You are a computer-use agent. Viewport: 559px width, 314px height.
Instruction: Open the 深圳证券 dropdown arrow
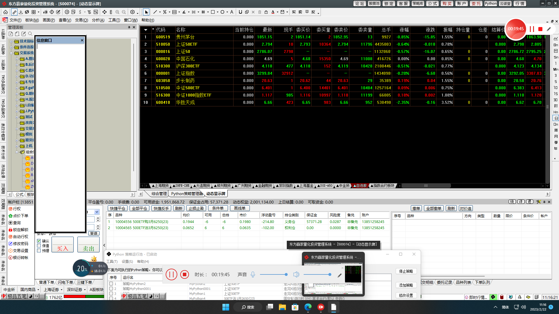click(85, 290)
